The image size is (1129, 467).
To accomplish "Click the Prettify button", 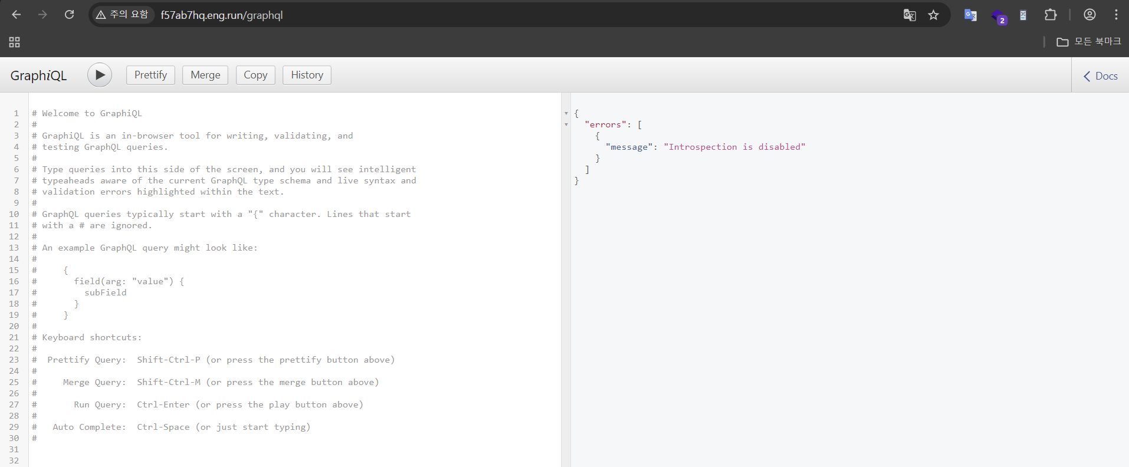I will click(x=150, y=75).
